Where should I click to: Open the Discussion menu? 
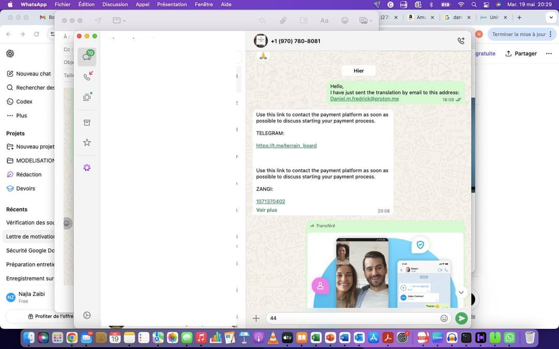[115, 5]
